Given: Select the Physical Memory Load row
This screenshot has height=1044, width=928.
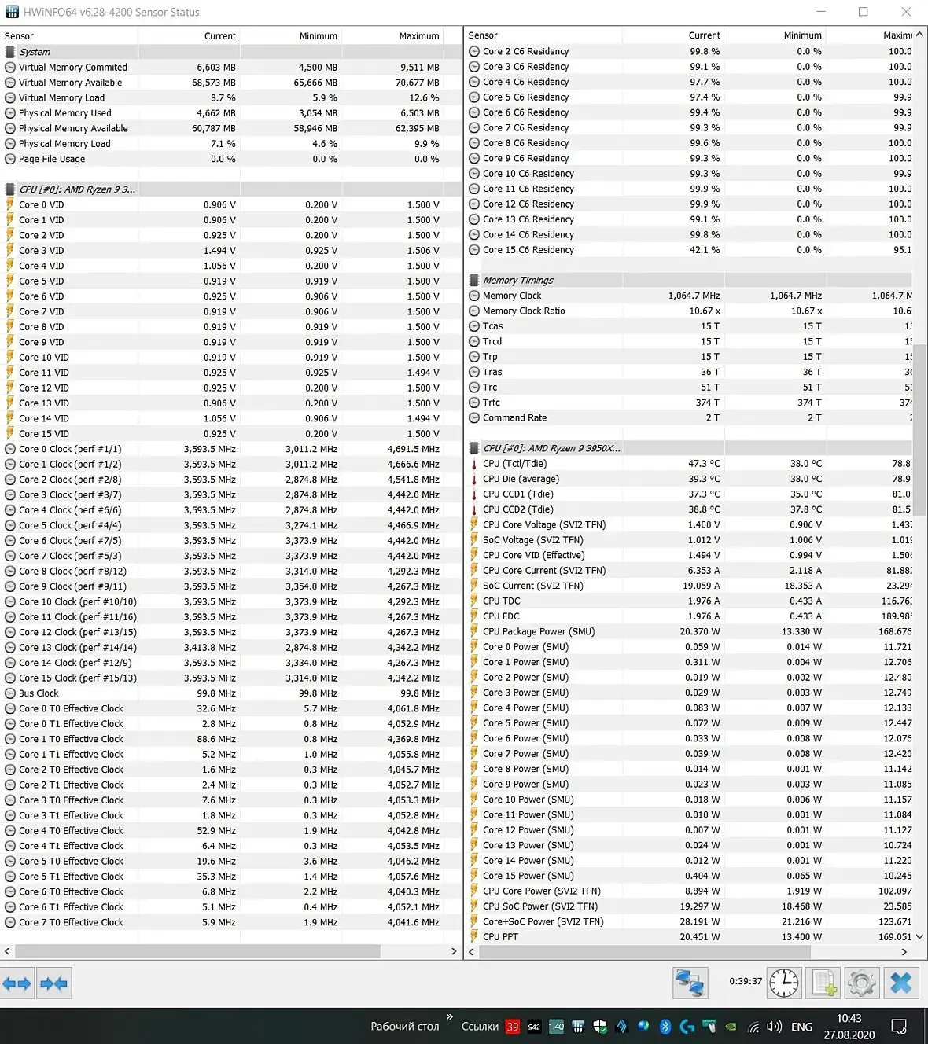Looking at the screenshot, I should pyautogui.click(x=231, y=144).
